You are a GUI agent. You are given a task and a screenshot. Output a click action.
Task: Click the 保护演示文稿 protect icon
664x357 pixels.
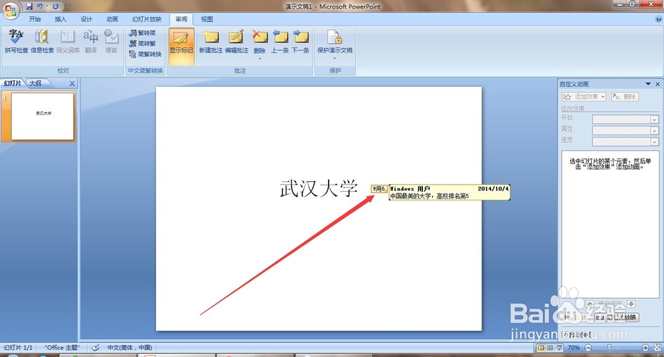335,37
